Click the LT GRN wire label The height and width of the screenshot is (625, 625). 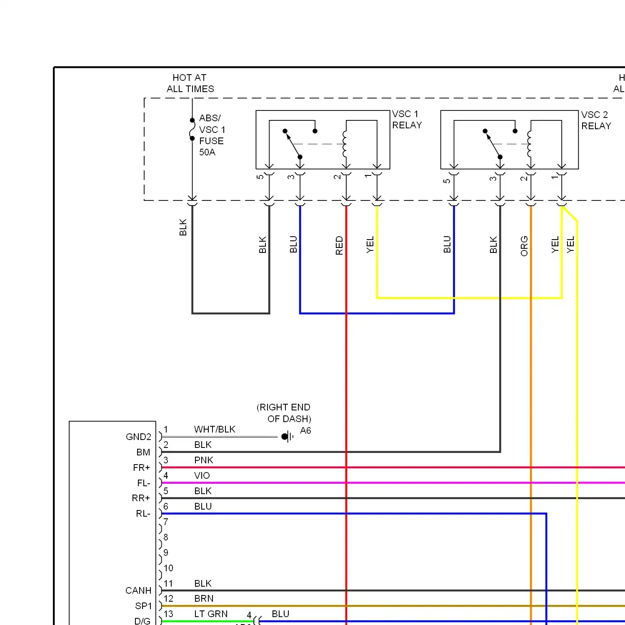click(211, 614)
